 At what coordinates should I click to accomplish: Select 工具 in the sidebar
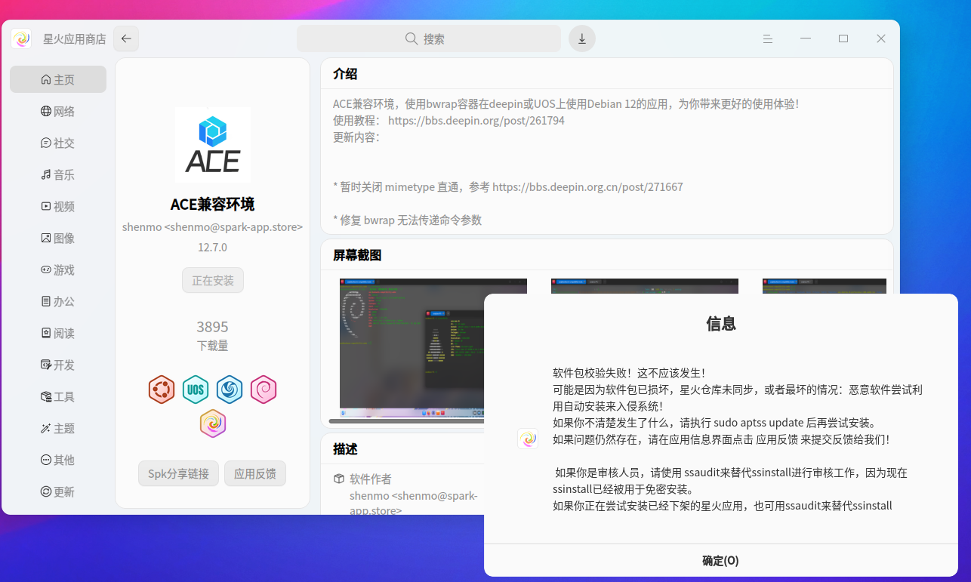(x=58, y=396)
